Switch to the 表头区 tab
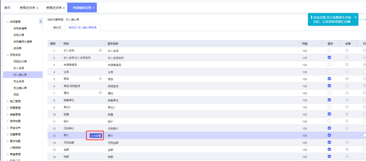This screenshot has height=161, width=366. point(57,27)
